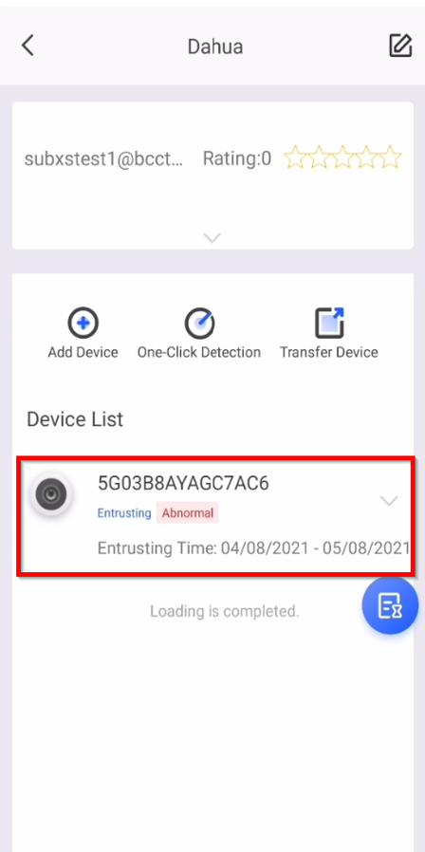The width and height of the screenshot is (425, 852).
Task: Select the Transfer Device label
Action: coord(329,352)
